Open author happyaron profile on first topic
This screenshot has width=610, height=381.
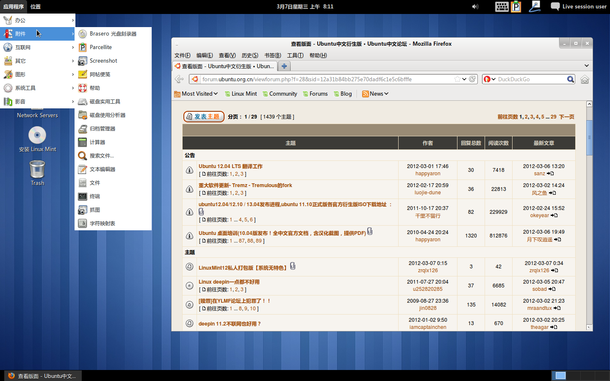[x=428, y=174]
